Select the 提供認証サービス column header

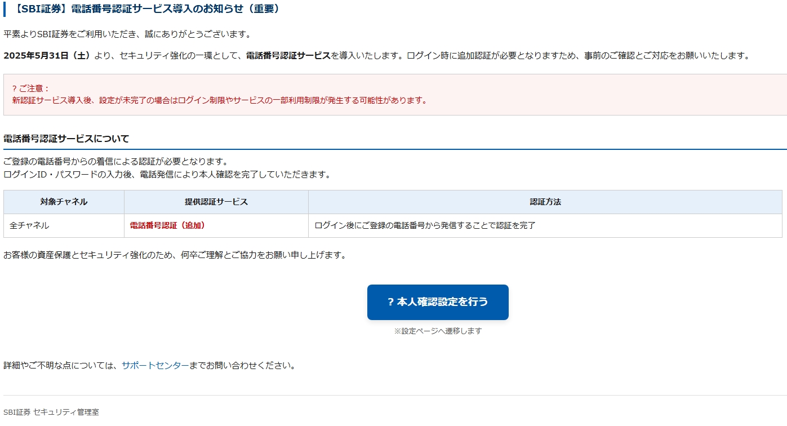coord(216,202)
